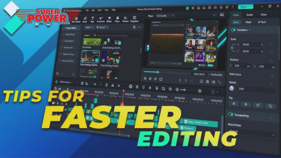Click the timeline zoom slider handle

tap(184, 90)
